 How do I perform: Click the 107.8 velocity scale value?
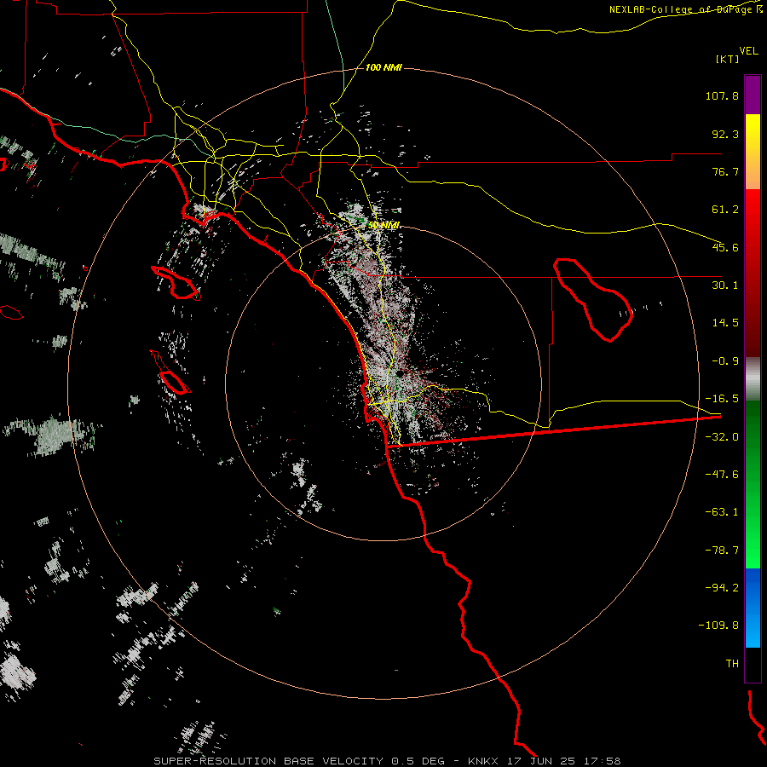pyautogui.click(x=722, y=95)
